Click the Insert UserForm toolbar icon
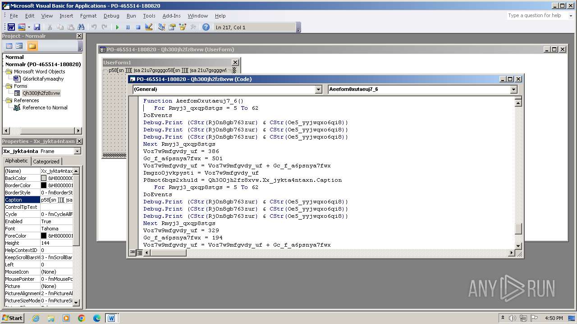The height and width of the screenshot is (324, 577). (x=22, y=27)
